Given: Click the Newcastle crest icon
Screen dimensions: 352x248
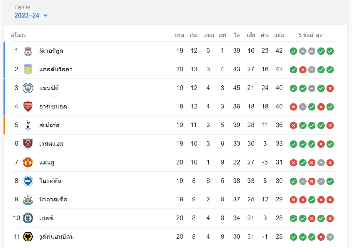Looking at the screenshot, I should [28, 200].
